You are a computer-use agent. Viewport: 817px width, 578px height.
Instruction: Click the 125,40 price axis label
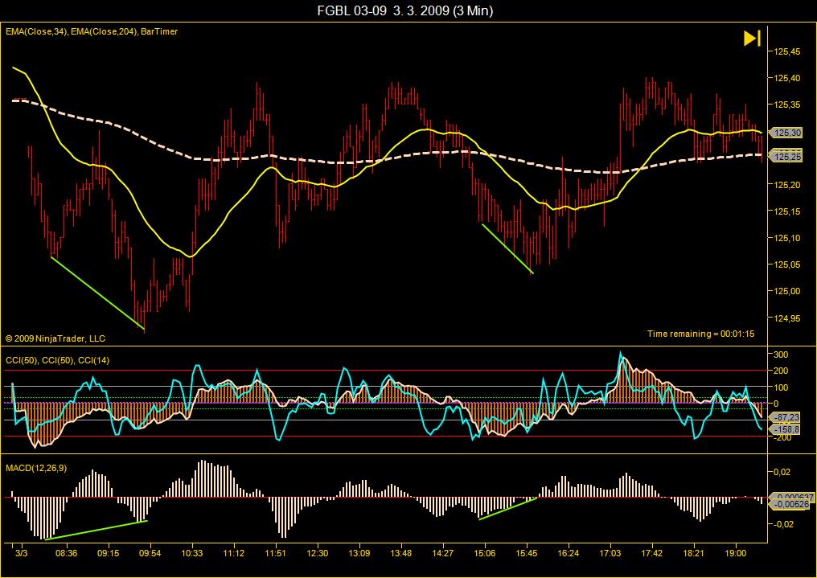[x=786, y=78]
